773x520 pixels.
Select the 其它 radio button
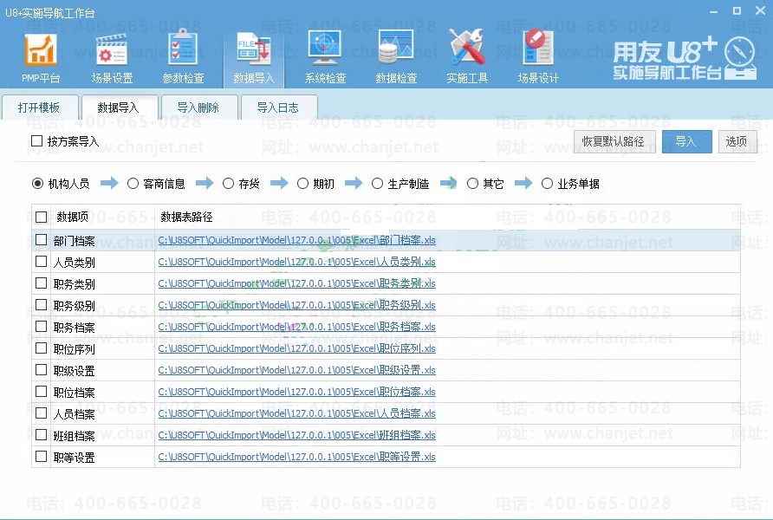(x=472, y=184)
